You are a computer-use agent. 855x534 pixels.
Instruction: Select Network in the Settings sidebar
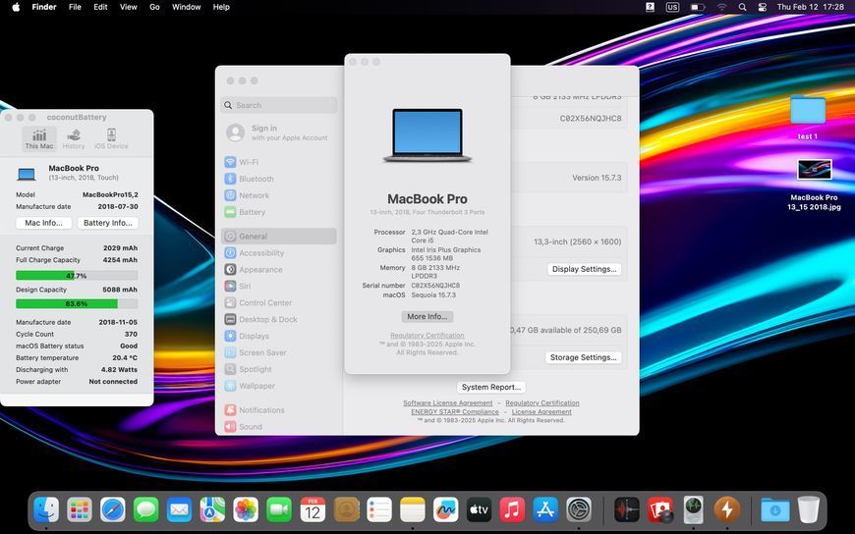point(279,195)
